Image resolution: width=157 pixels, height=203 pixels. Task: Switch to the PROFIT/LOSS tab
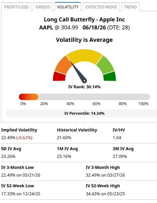pyautogui.click(x=16, y=7)
